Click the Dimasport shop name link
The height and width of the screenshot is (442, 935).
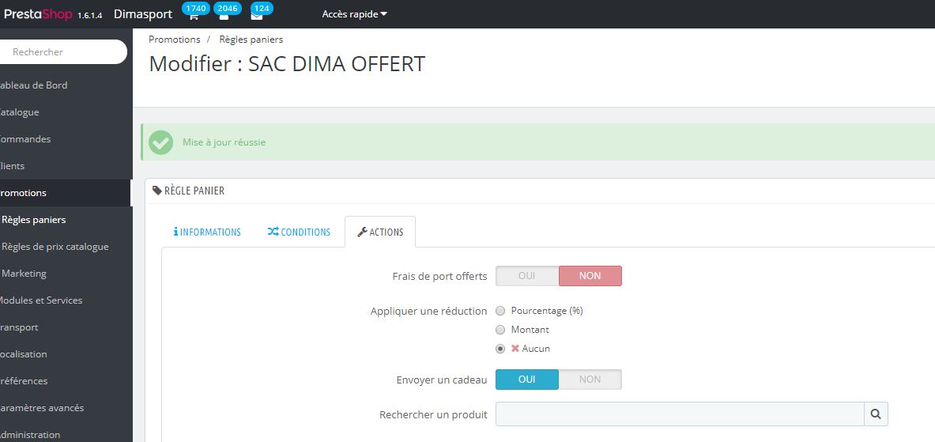(x=143, y=13)
